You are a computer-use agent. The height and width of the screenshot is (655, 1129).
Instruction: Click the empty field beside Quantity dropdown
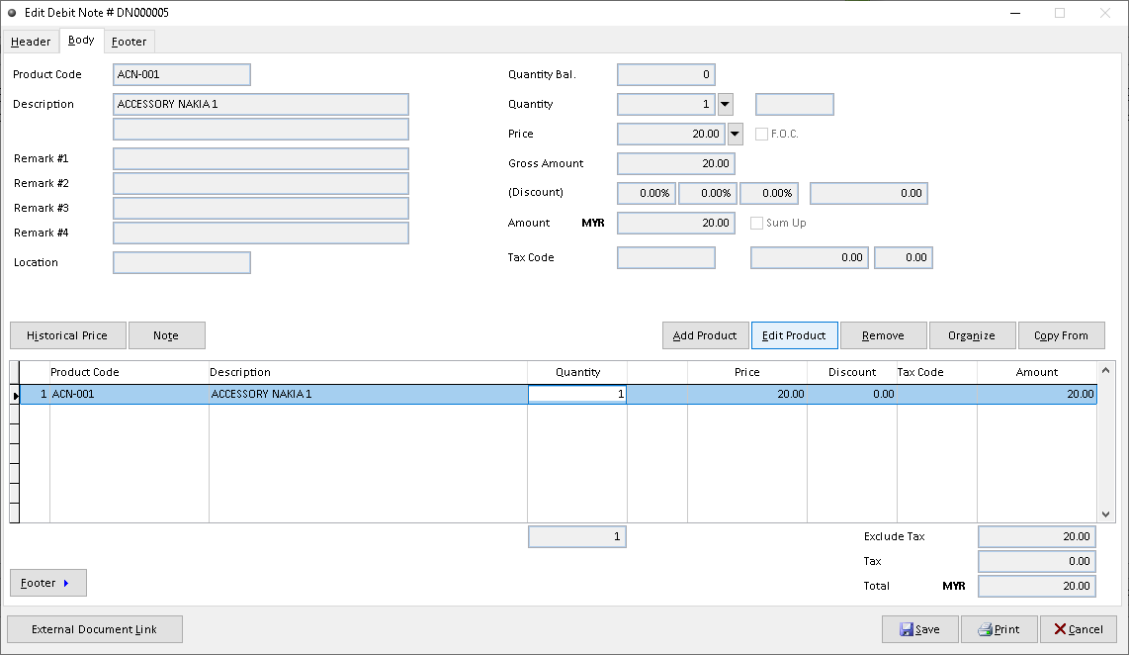click(794, 104)
